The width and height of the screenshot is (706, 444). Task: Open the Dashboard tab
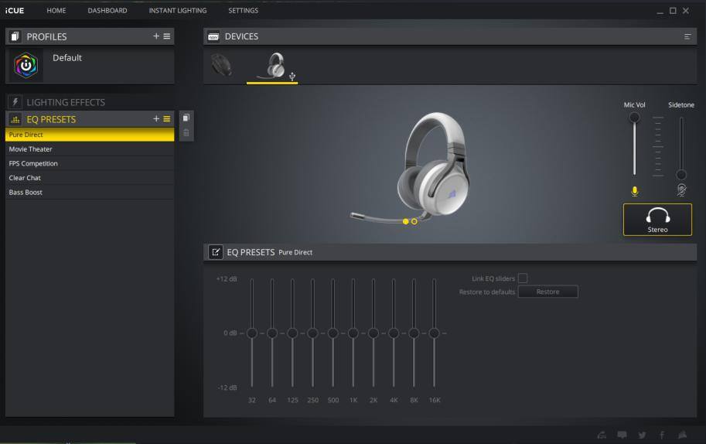click(x=107, y=11)
